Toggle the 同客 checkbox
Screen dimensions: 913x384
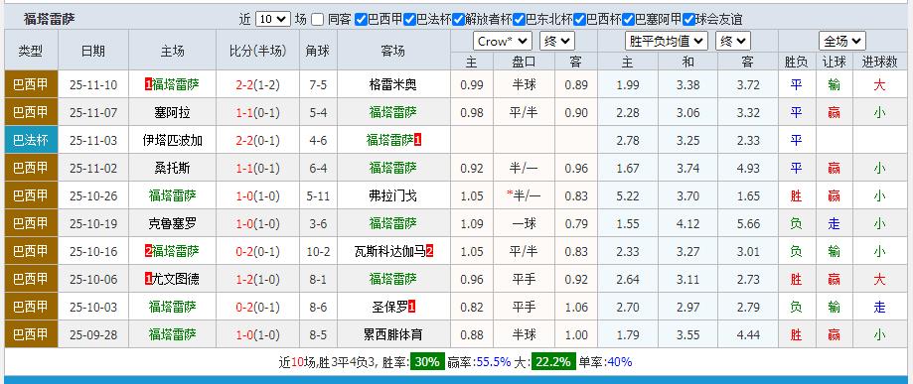click(x=317, y=19)
